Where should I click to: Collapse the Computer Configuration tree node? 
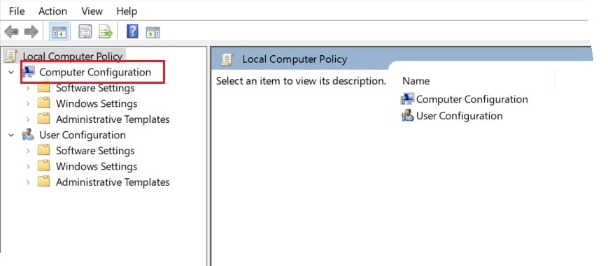(x=11, y=73)
